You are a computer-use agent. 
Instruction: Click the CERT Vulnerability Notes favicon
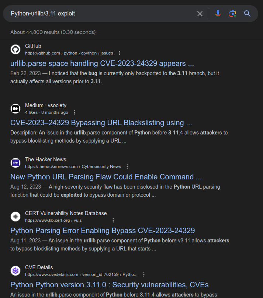click(x=15, y=217)
